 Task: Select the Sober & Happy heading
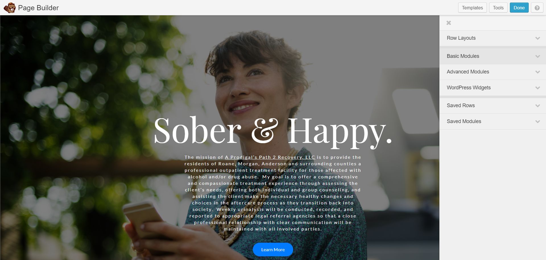[x=273, y=131]
